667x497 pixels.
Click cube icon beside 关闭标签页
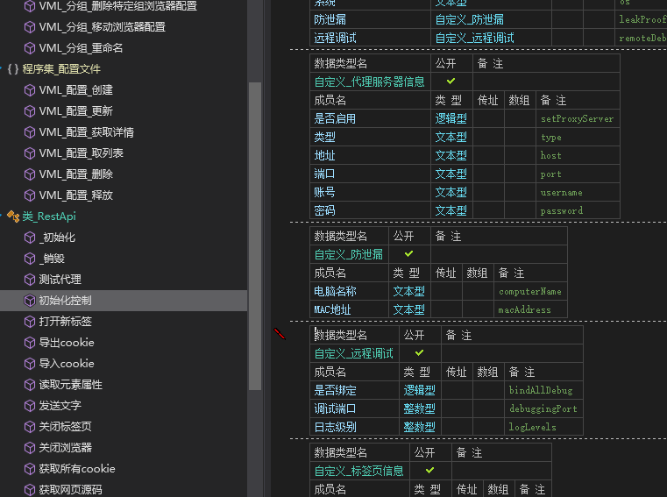point(29,427)
